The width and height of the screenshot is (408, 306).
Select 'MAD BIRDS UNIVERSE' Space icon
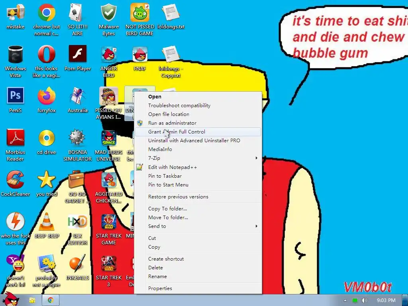point(108,138)
